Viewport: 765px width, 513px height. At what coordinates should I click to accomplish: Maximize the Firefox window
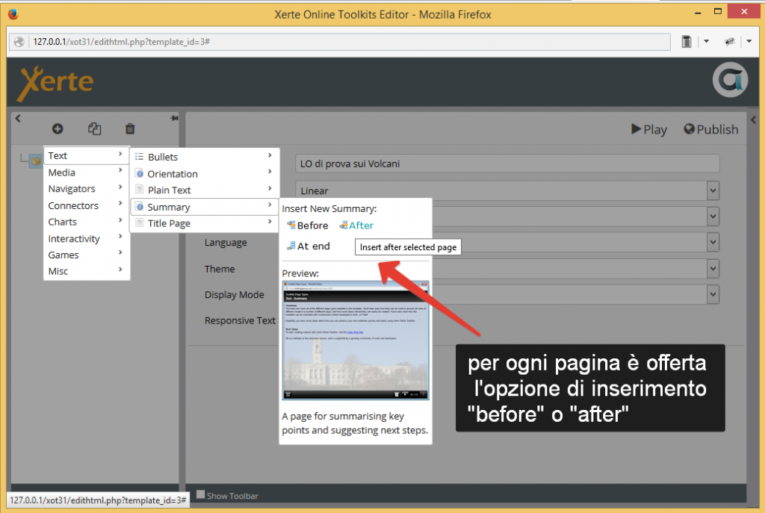(718, 11)
